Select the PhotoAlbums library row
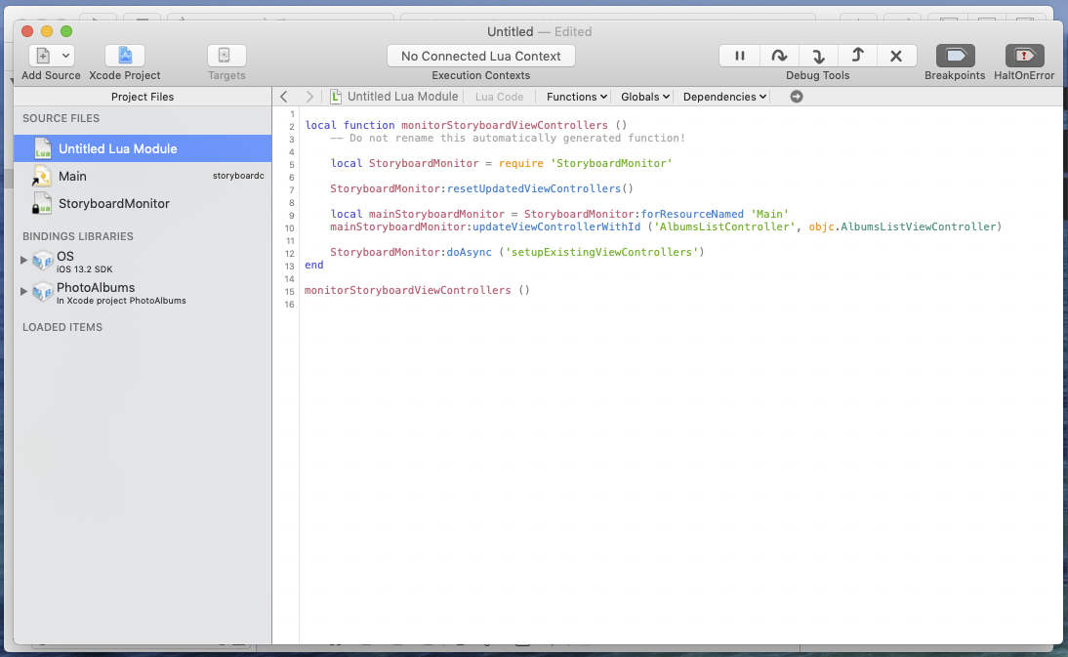 coord(143,293)
